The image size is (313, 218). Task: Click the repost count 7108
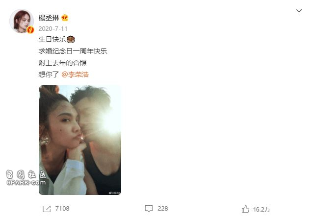point(62,209)
